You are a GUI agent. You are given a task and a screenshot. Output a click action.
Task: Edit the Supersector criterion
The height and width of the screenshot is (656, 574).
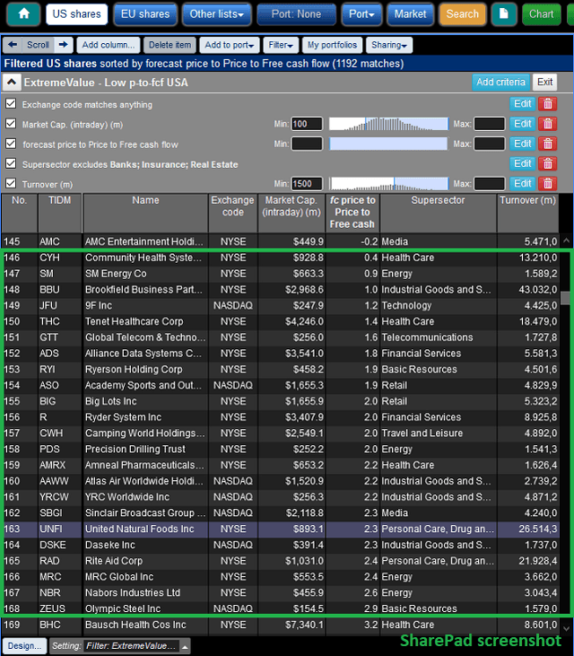point(523,163)
